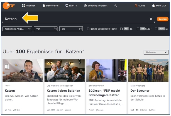This screenshot has height=116, width=171.
Task: Check the UT subtitles filter
Action: (x=138, y=29)
